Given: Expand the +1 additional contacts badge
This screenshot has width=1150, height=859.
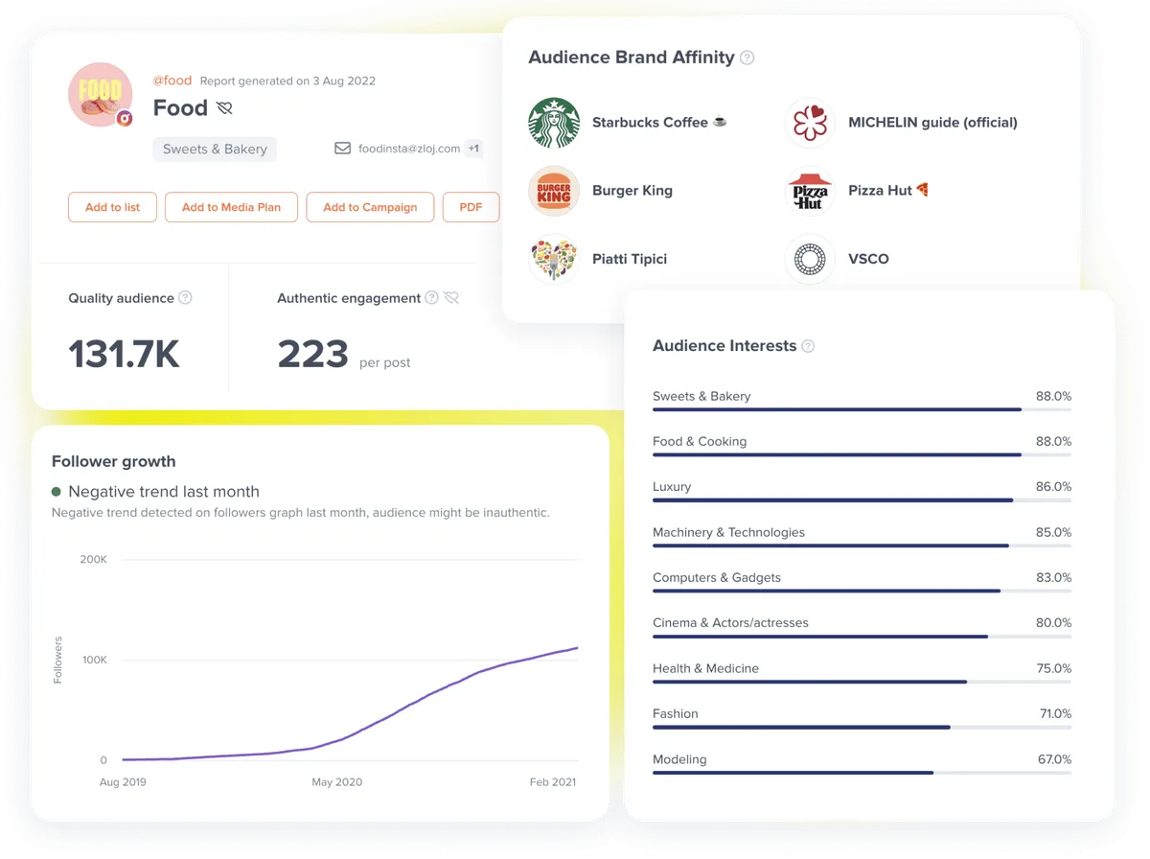Looking at the screenshot, I should (473, 149).
